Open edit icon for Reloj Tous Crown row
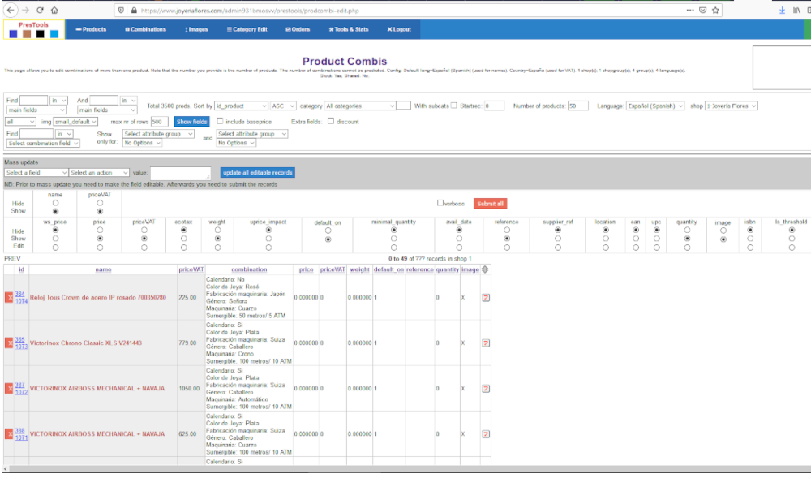This screenshot has height=487, width=811. click(x=486, y=298)
